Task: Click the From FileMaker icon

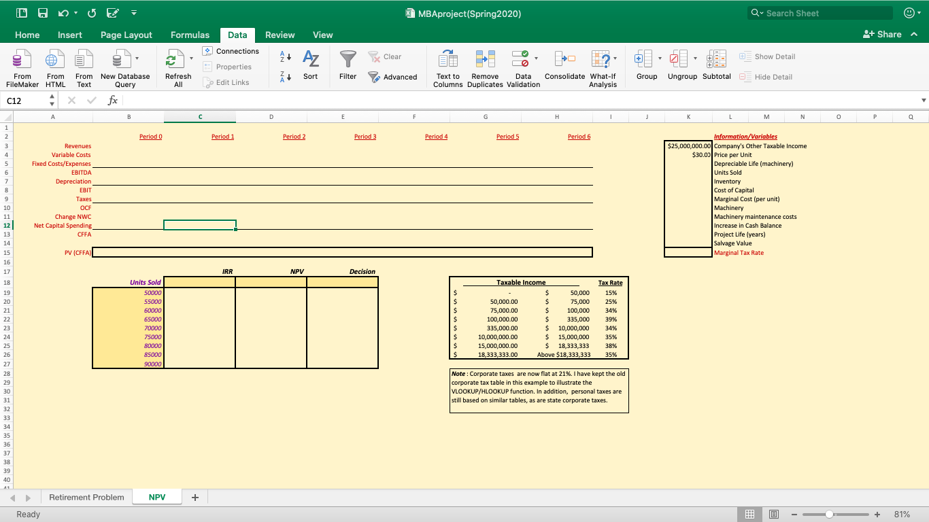Action: (22, 59)
